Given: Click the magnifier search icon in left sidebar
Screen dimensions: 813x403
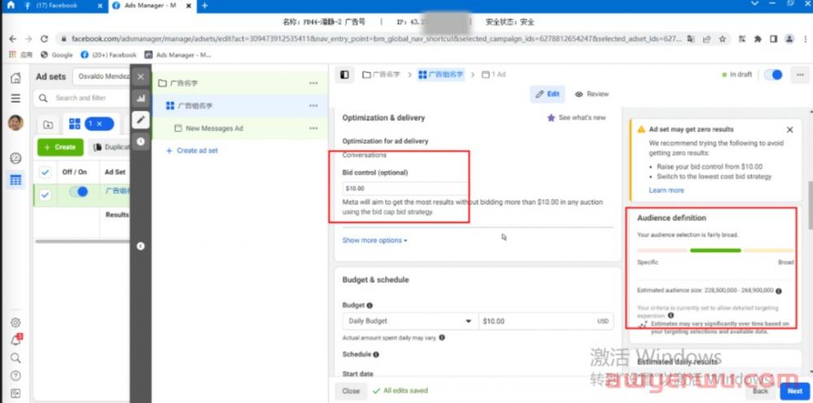Looking at the screenshot, I should click(16, 358).
